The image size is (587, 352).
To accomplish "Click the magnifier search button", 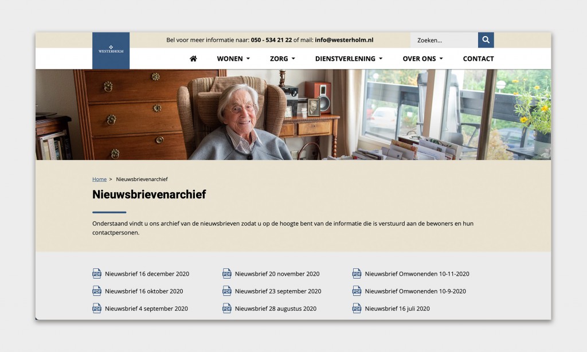I will pos(486,40).
